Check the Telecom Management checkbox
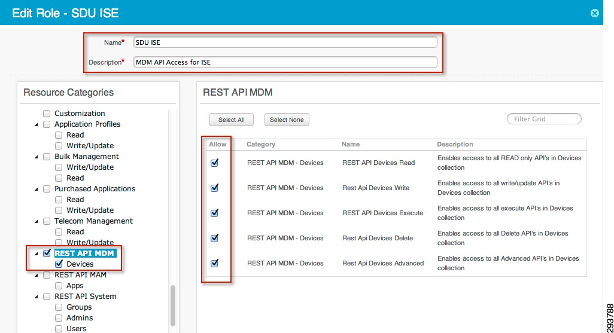Viewport: 614px width, 333px height. 47,221
